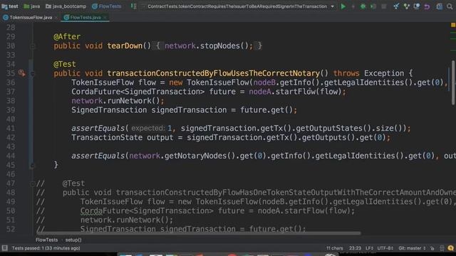
Task: Click yellow warning indicator atop the scrollbar
Action: [x=453, y=26]
